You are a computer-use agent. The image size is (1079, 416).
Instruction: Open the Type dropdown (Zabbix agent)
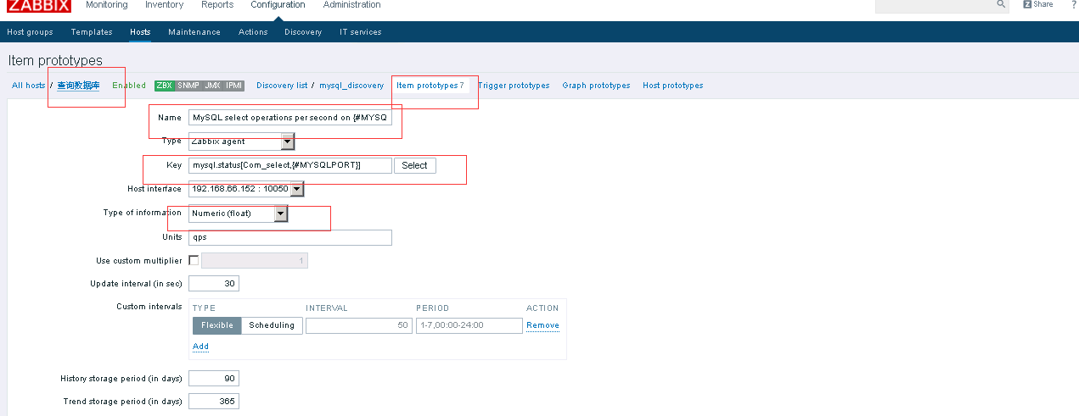click(x=241, y=141)
